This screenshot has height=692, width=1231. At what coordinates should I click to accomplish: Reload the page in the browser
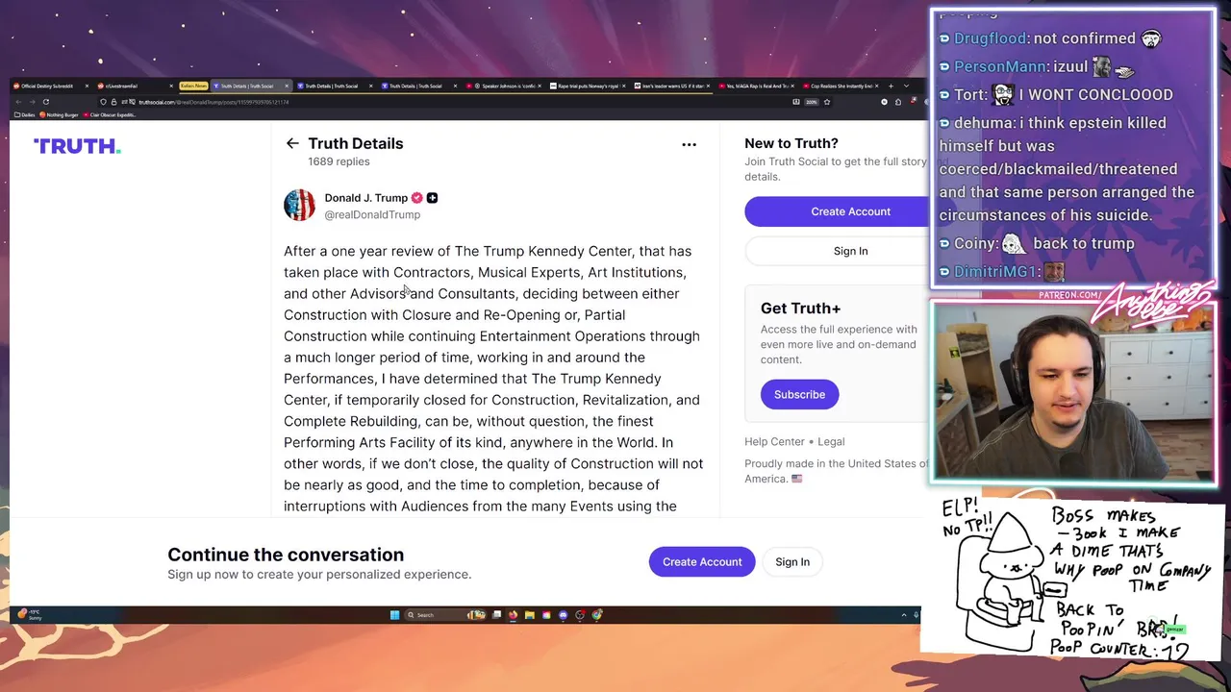(45, 102)
